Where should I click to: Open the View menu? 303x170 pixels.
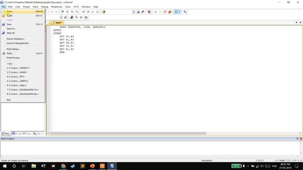18,7
